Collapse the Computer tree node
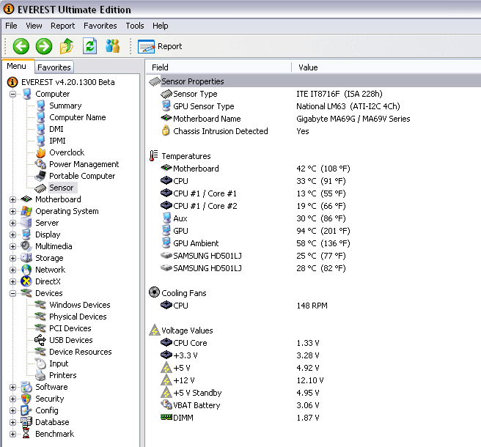This screenshot has height=447, width=481. click(x=12, y=94)
